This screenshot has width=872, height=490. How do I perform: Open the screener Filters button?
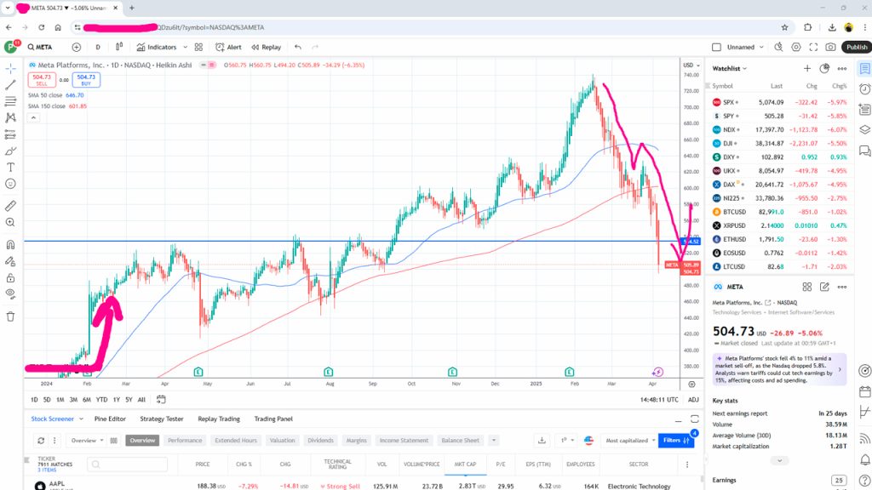675,441
